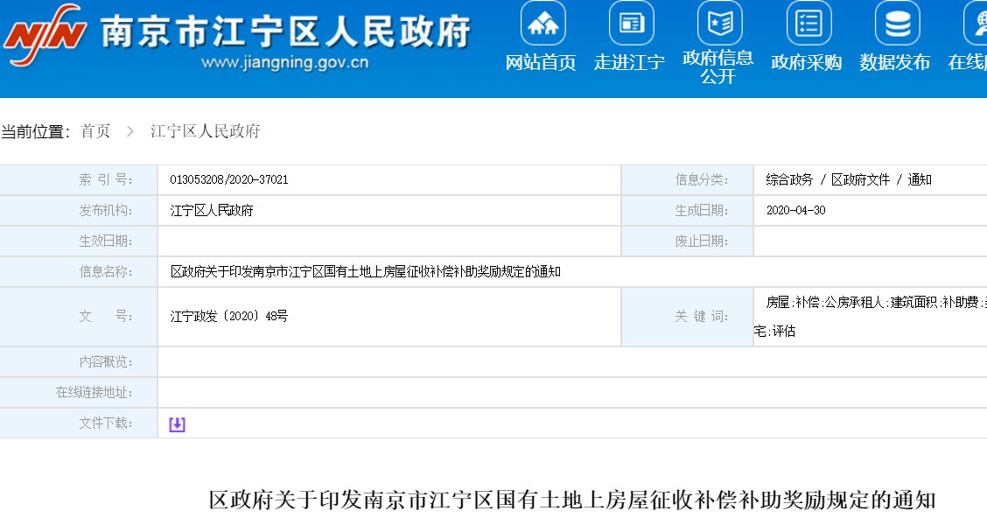Open 江宁区人民政府 breadcrumb link
The height and width of the screenshot is (518, 987).
tap(206, 131)
